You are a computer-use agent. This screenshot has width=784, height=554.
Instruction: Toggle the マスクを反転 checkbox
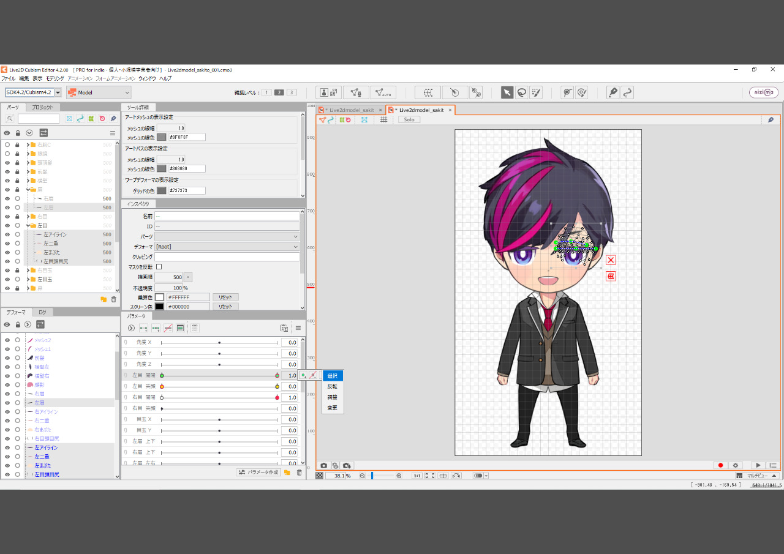159,267
